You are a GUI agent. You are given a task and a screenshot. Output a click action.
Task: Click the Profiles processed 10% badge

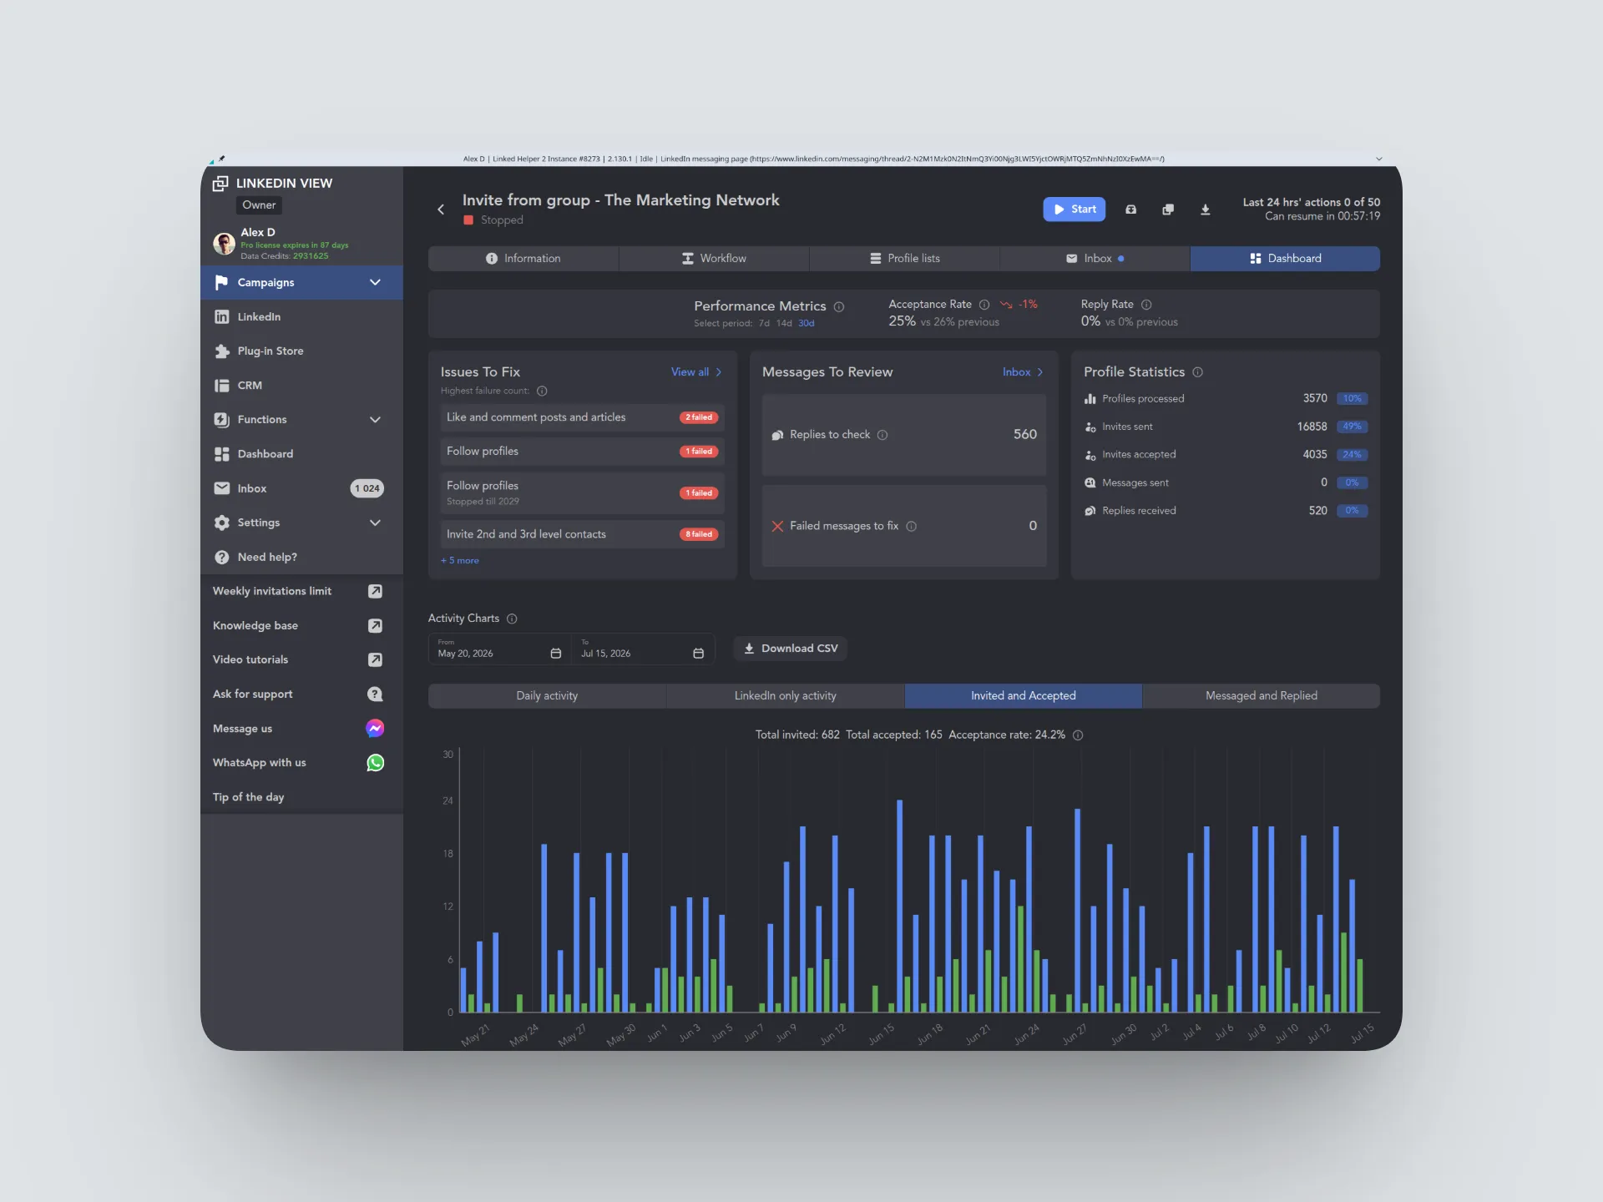(x=1352, y=399)
